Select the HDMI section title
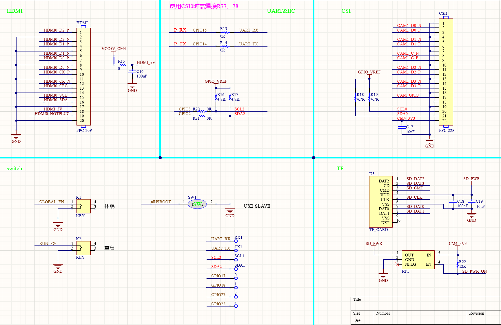The image size is (501, 325). click(14, 11)
